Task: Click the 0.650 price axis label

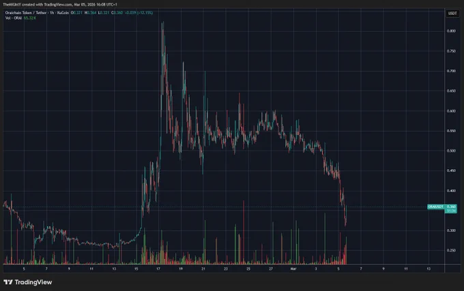Action: click(451, 91)
